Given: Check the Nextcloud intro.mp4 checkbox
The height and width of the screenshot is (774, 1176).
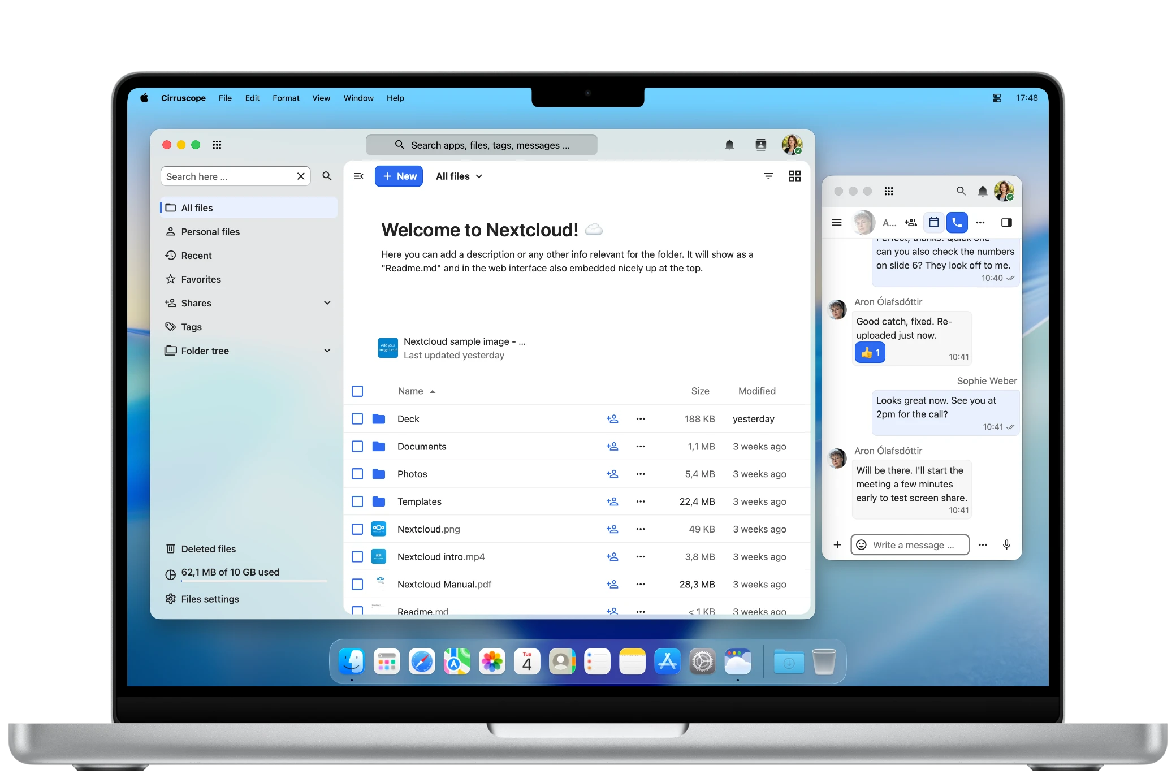Looking at the screenshot, I should coord(357,557).
